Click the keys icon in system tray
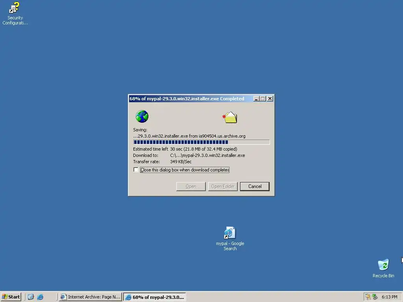Viewport: 403px width, 302px height. [x=368, y=297]
